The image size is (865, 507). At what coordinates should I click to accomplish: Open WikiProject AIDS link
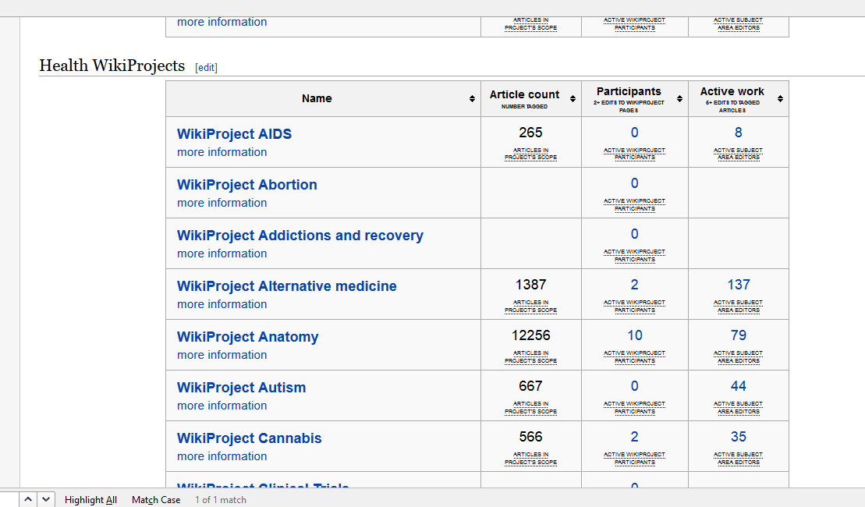click(235, 134)
